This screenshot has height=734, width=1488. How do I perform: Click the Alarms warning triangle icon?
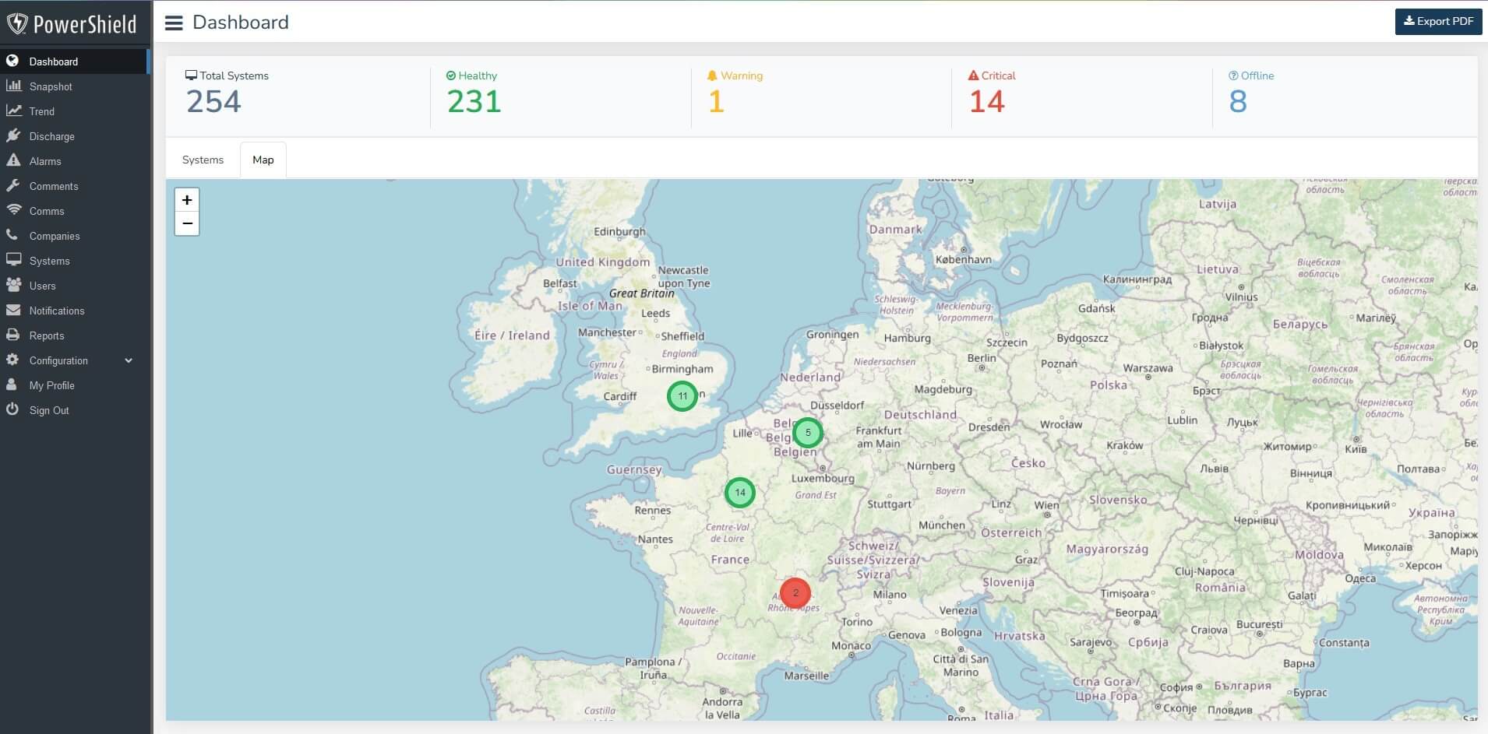[x=13, y=161]
